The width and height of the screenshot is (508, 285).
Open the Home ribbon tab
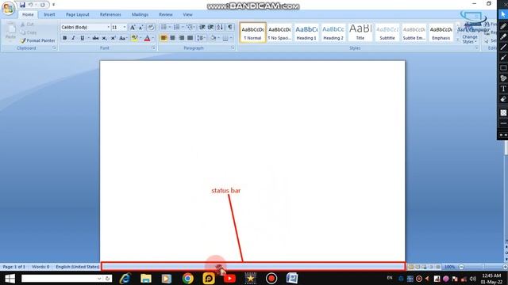28,14
